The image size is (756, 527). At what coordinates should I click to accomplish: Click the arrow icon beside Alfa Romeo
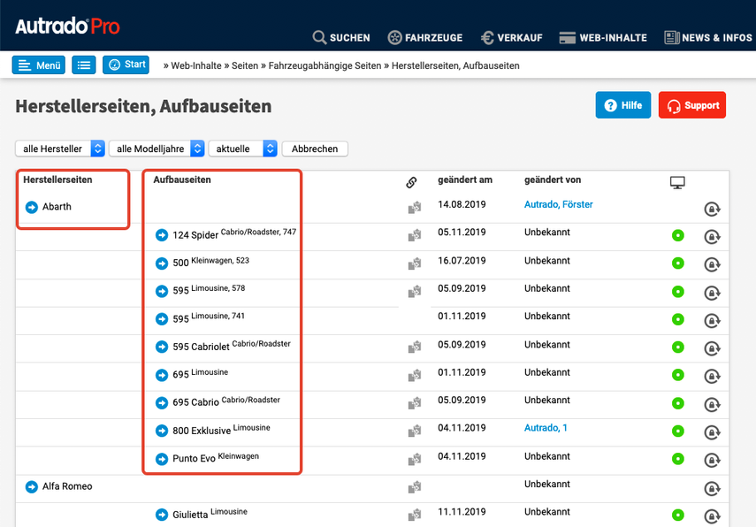32,486
